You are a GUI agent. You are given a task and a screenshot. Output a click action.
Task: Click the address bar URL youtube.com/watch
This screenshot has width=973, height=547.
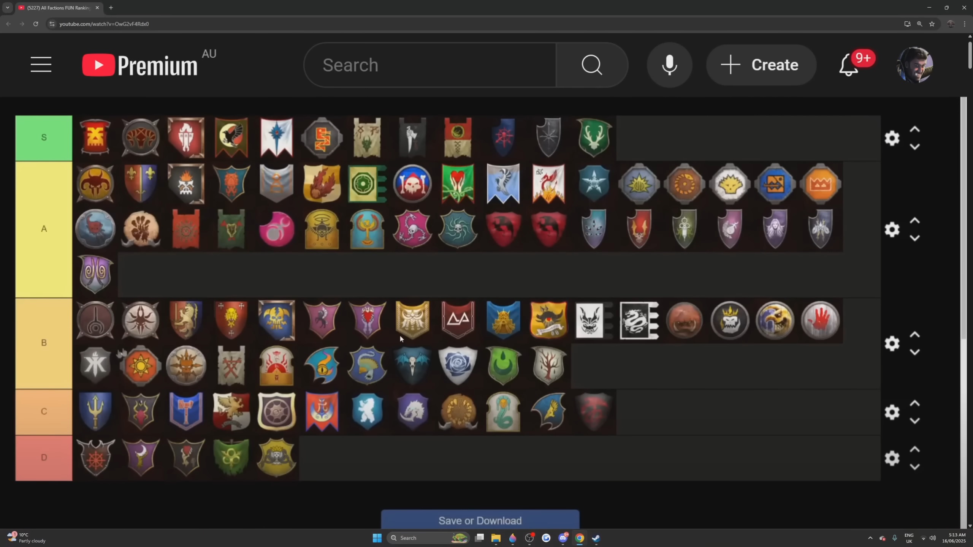coord(104,24)
